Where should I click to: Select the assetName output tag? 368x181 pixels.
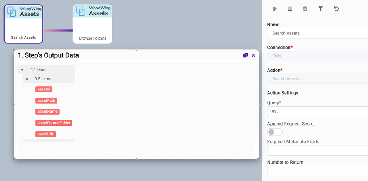(x=47, y=112)
